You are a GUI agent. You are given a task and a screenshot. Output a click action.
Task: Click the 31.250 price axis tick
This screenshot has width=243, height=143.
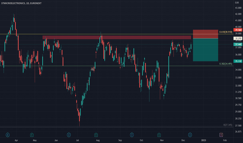[238, 92]
